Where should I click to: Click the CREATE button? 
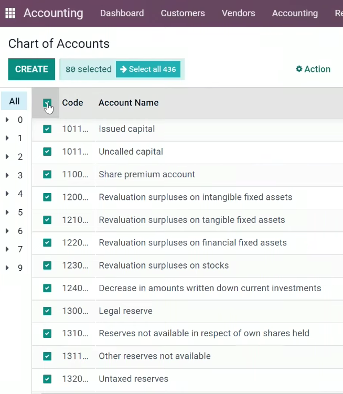(x=31, y=69)
